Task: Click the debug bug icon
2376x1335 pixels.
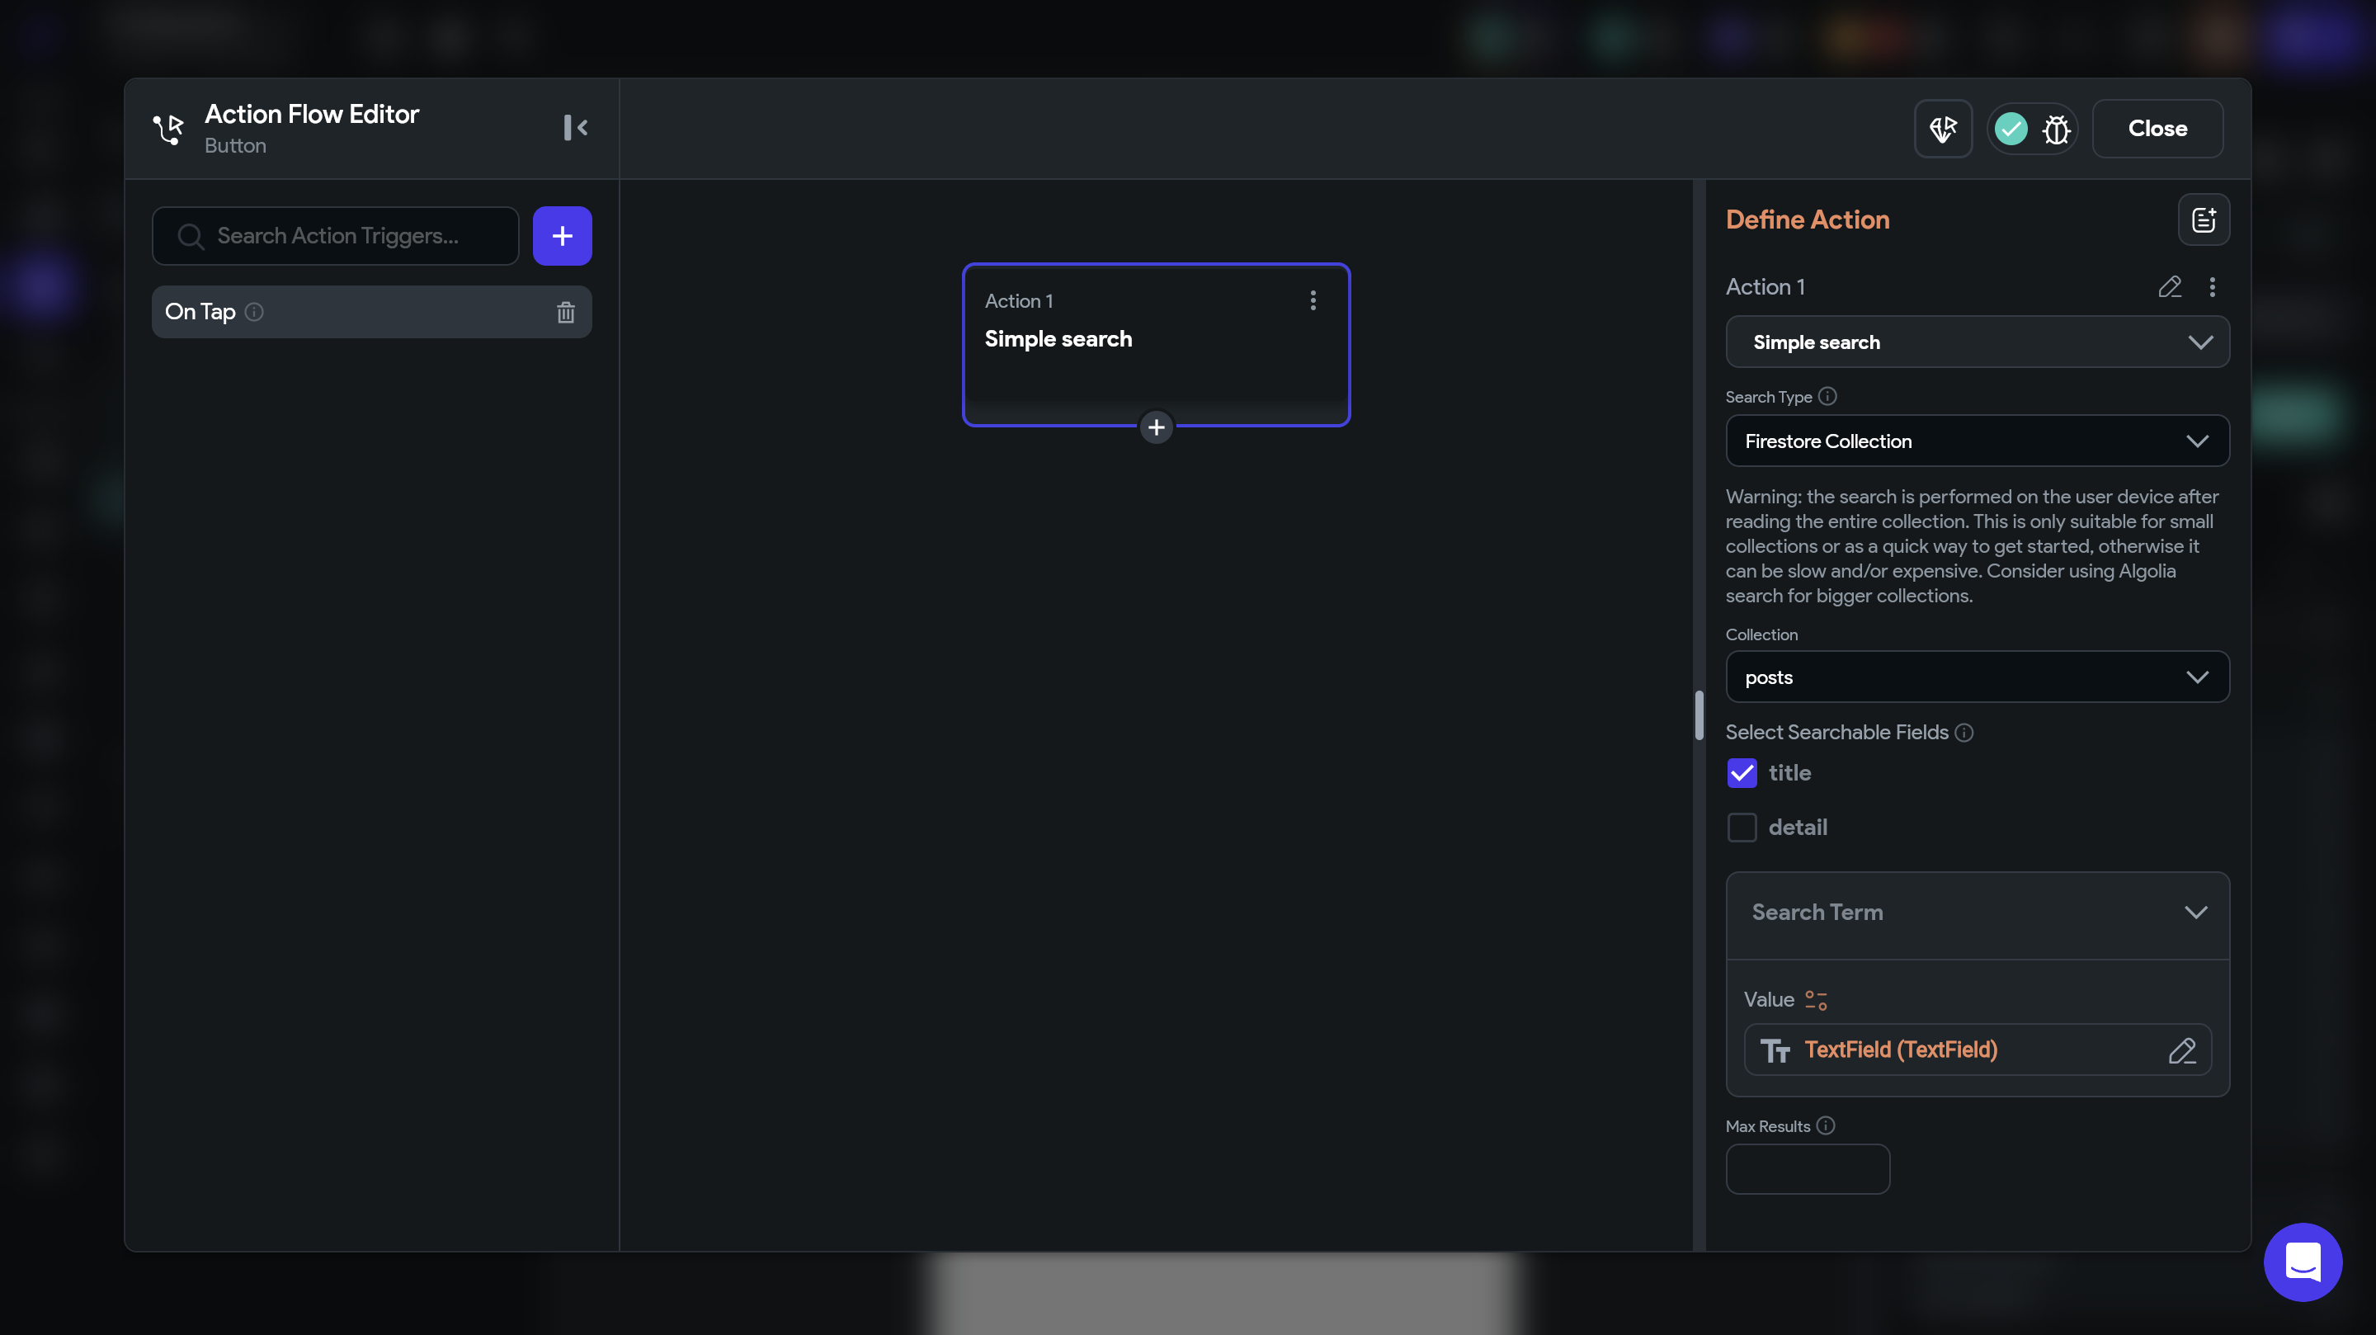Action: [x=2056, y=130]
